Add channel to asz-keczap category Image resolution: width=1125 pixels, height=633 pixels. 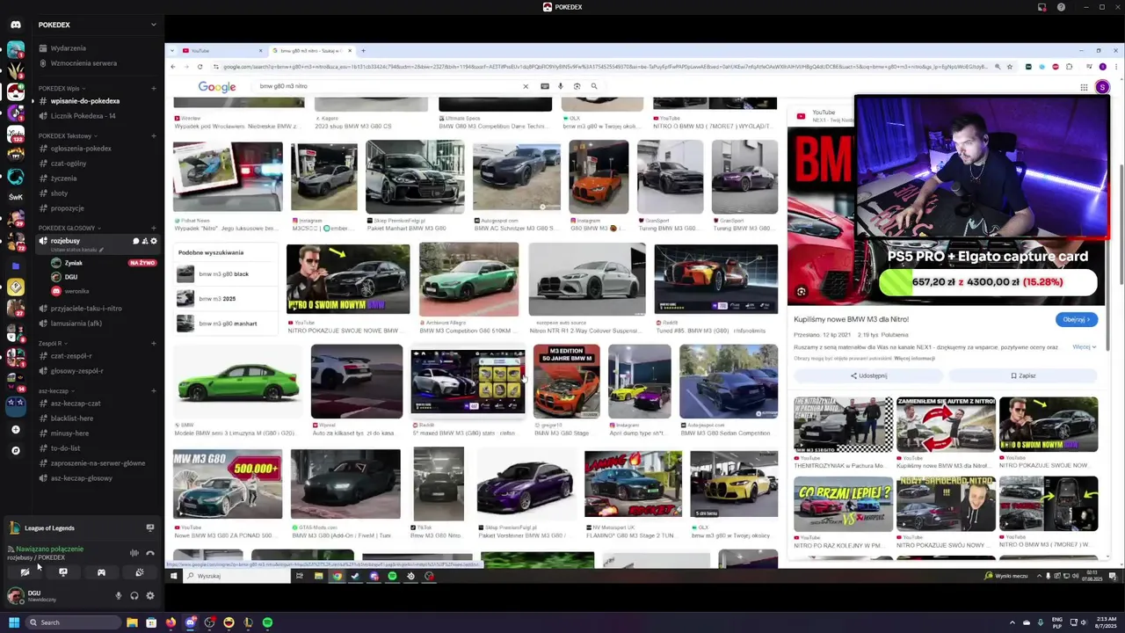(153, 391)
